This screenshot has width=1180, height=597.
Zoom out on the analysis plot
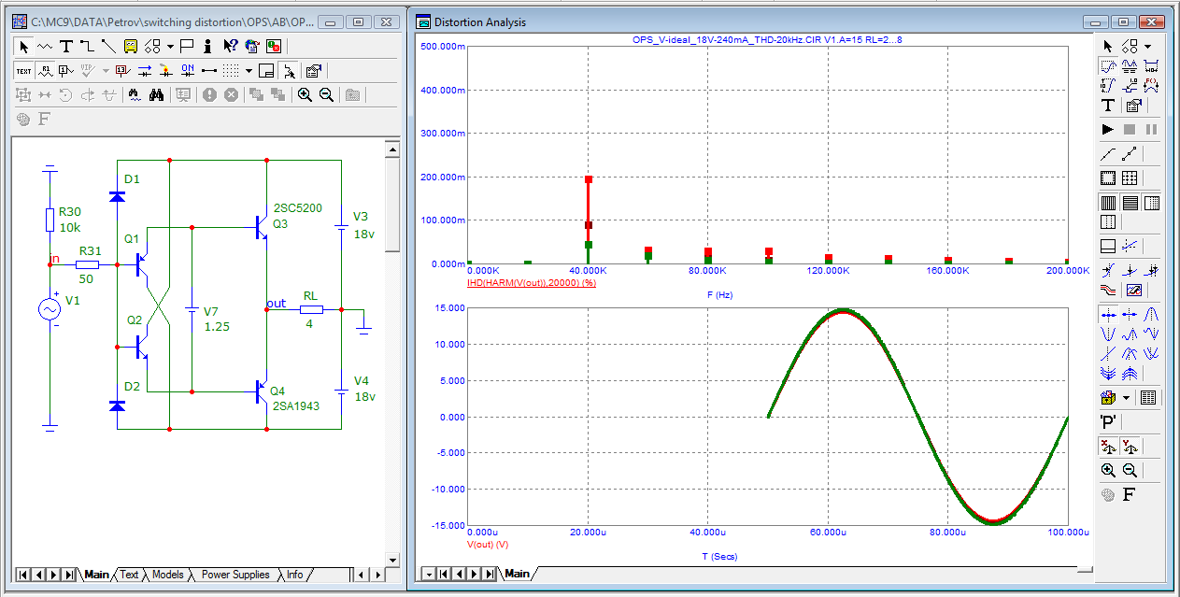click(x=1130, y=471)
